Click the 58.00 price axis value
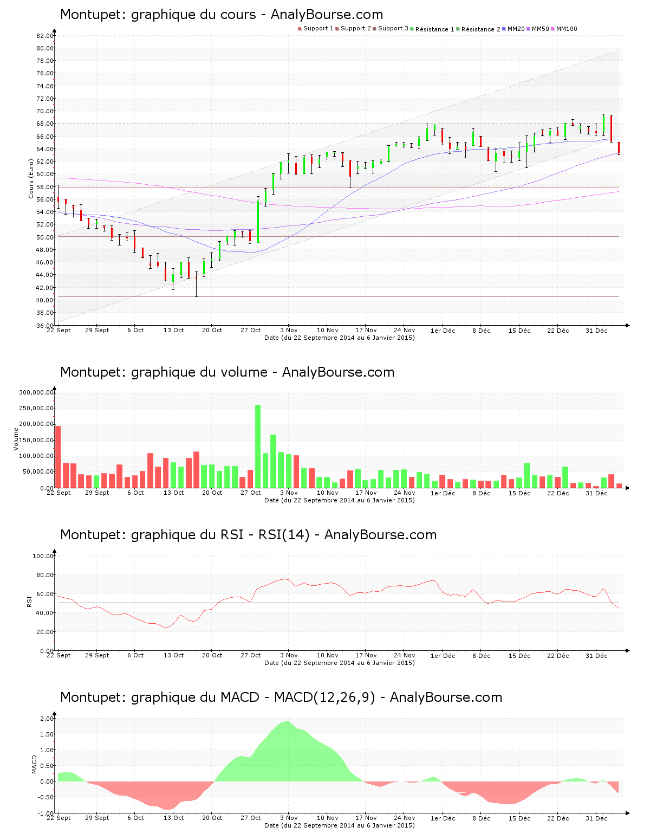The height and width of the screenshot is (840, 650). point(45,187)
